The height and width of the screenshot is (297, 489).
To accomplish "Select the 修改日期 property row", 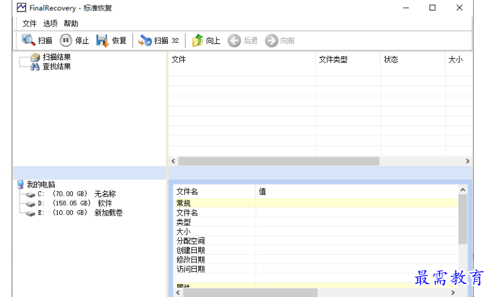I will [316, 259].
